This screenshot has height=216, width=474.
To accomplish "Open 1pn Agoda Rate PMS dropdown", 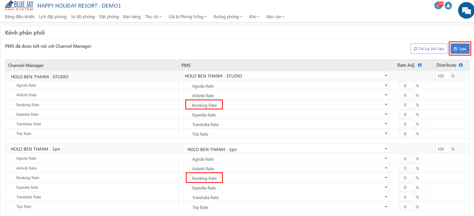I will [x=286, y=159].
